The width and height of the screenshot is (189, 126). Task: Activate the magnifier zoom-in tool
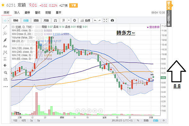(x=5, y=72)
